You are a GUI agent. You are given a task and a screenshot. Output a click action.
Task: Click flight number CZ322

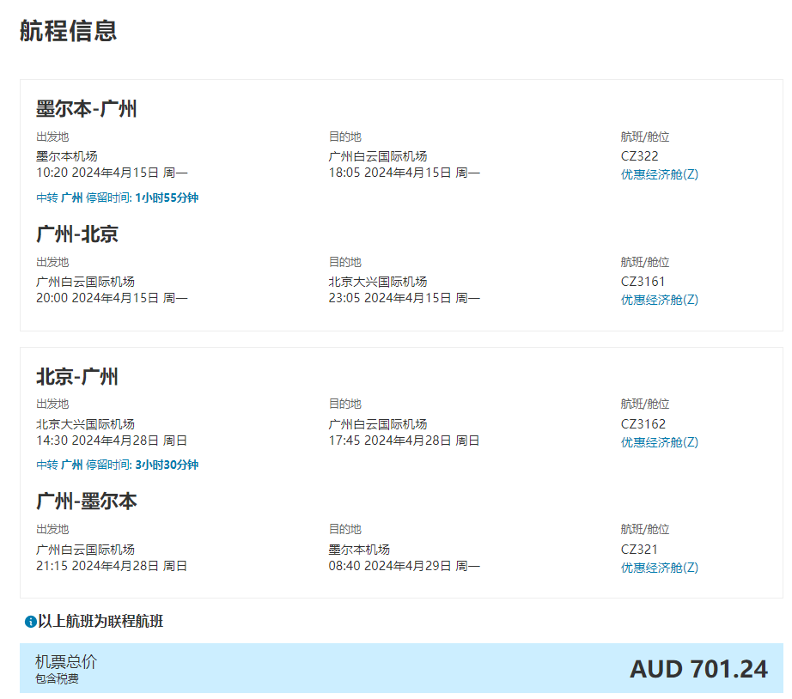coord(639,156)
